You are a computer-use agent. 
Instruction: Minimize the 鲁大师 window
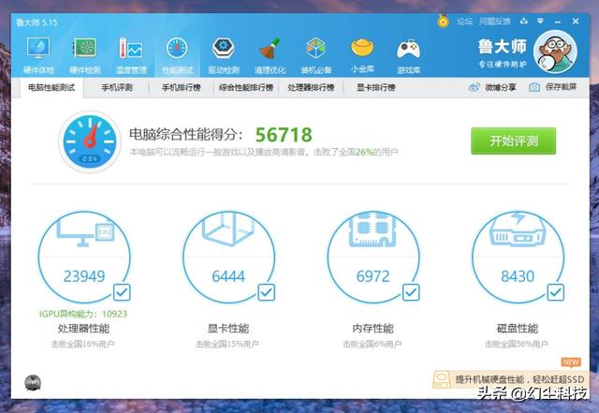(558, 22)
